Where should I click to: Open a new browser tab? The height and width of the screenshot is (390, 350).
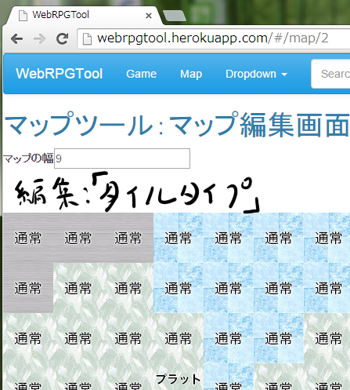(175, 16)
